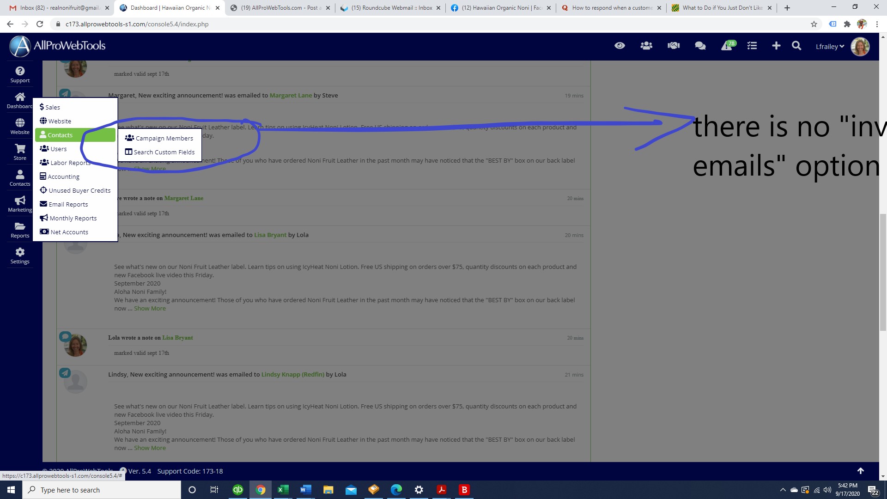Expand the Lfrailey user dropdown
Screen dimensions: 887x499
[830, 46]
